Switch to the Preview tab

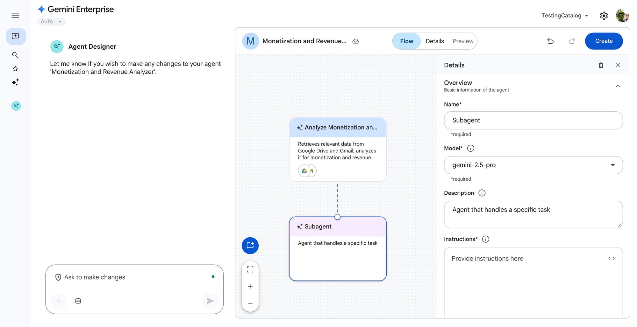462,41
